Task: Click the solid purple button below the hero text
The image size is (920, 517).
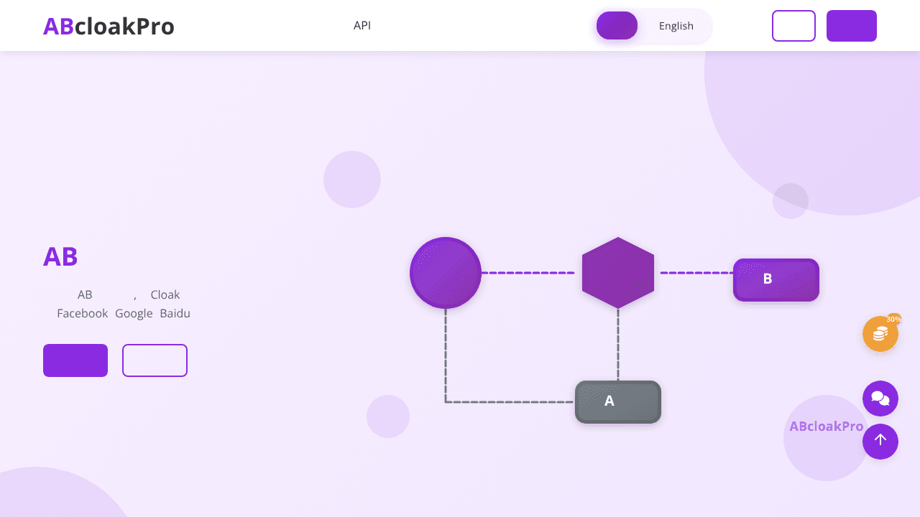Action: [75, 360]
